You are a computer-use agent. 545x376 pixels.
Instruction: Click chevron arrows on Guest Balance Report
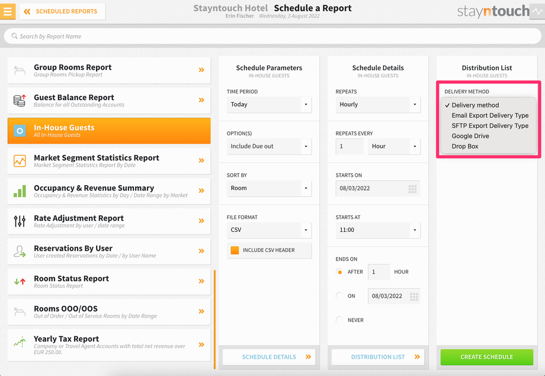pyautogui.click(x=201, y=101)
